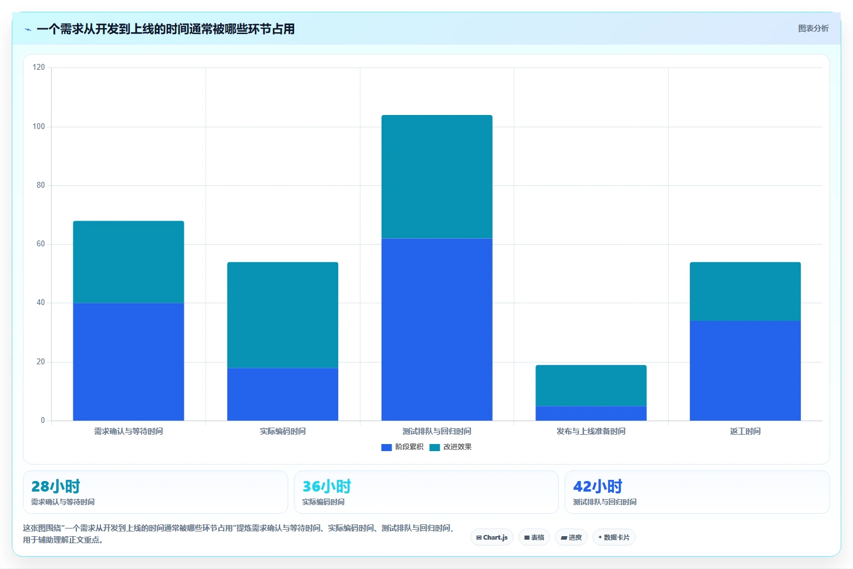Click the 28小时 stat value

coord(55,486)
